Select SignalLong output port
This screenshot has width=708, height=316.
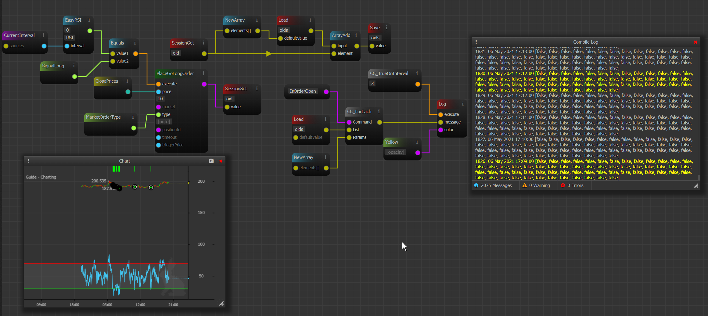74,77
